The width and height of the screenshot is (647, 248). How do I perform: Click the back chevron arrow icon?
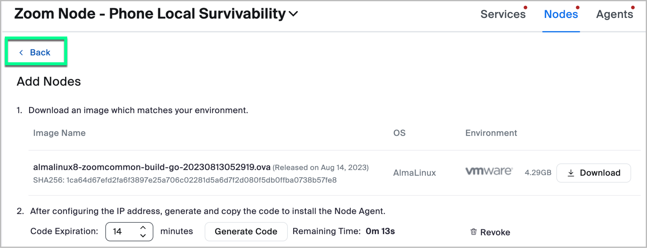click(x=21, y=53)
